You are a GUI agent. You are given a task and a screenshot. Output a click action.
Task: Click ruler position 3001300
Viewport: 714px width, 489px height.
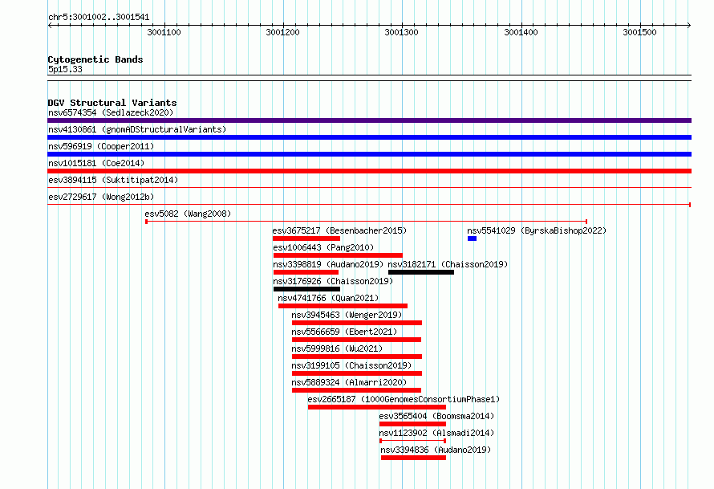click(x=402, y=32)
